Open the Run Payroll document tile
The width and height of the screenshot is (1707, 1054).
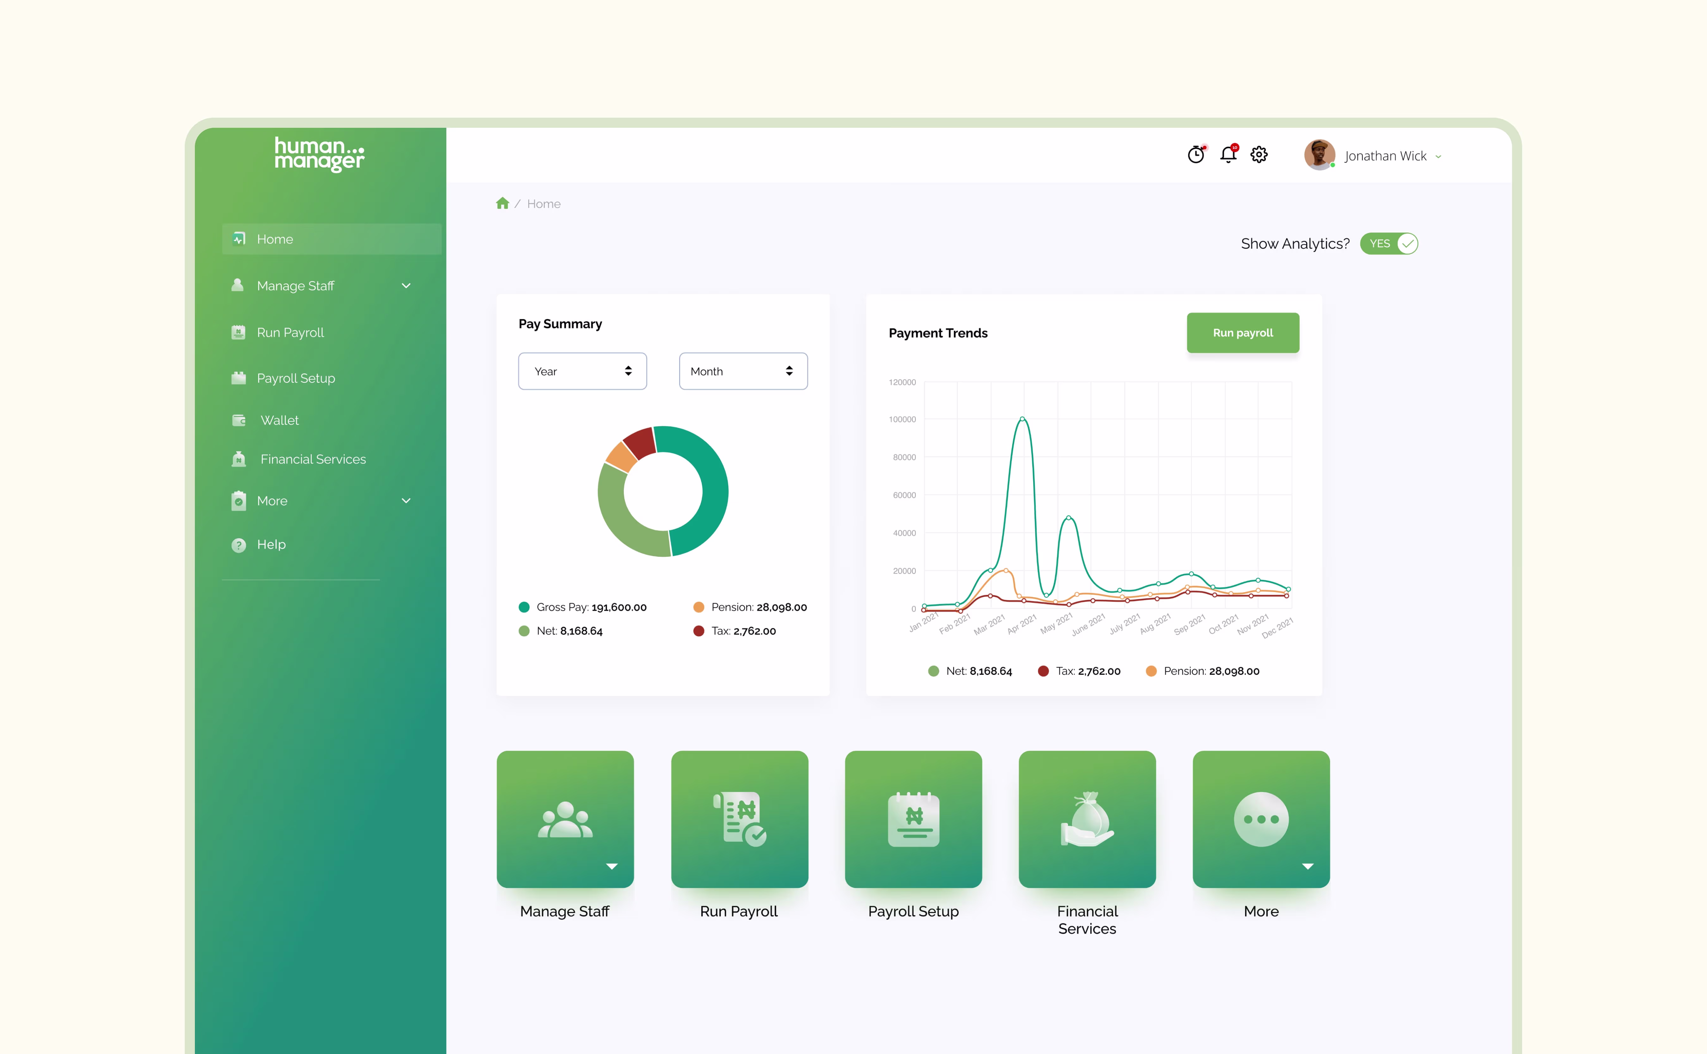(x=739, y=819)
